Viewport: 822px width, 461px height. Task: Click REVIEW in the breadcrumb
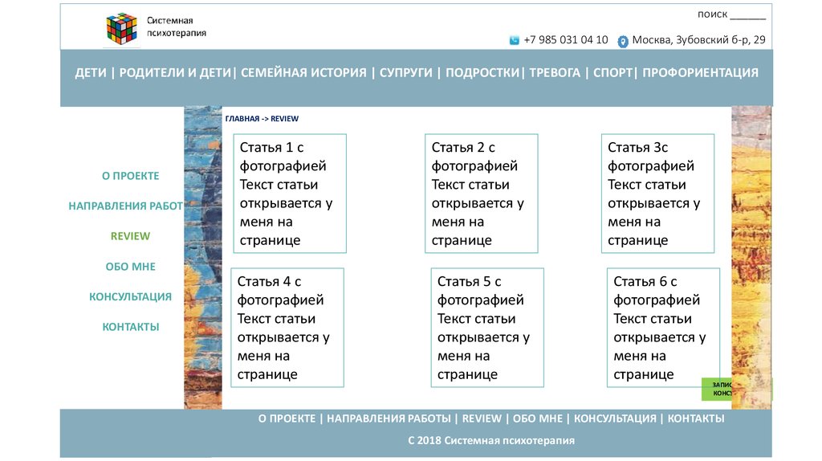pos(285,119)
